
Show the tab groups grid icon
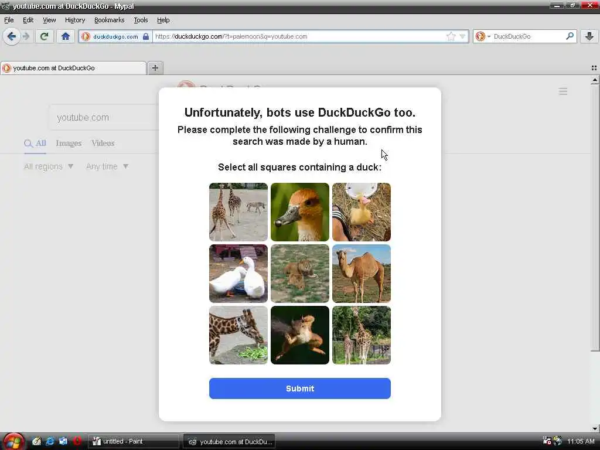click(x=594, y=68)
